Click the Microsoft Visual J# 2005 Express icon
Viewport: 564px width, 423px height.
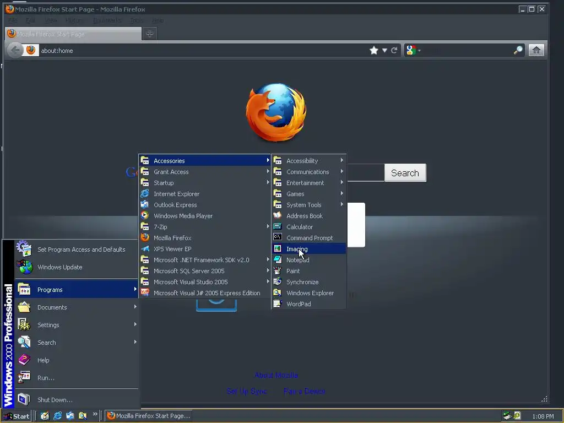coord(145,293)
